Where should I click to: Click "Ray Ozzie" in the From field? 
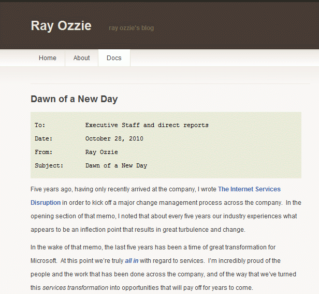tap(102, 152)
